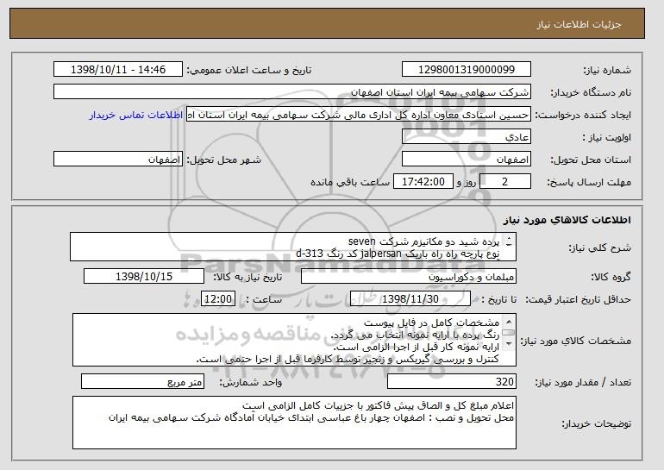This screenshot has height=470, width=664.
Task: Click the label شماره نیاز
Action: [x=607, y=71]
